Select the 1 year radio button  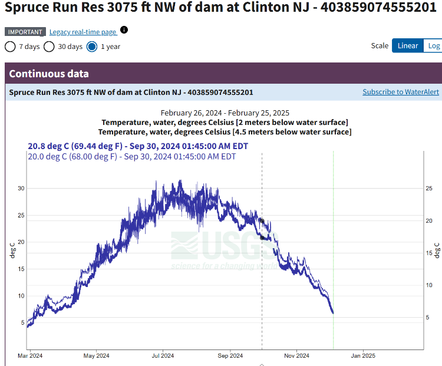(92, 47)
